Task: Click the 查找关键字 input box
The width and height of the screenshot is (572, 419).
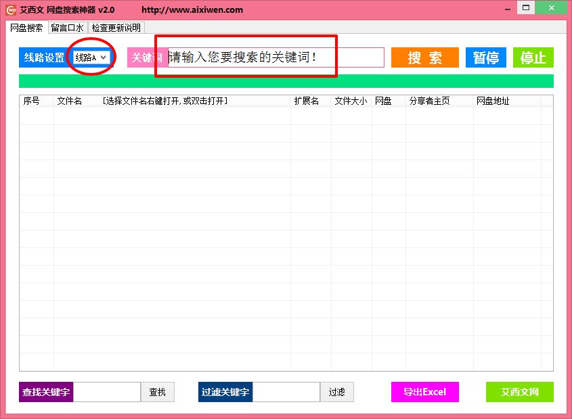Action: tap(107, 392)
